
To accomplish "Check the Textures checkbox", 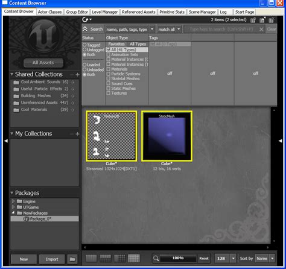I will (109, 93).
